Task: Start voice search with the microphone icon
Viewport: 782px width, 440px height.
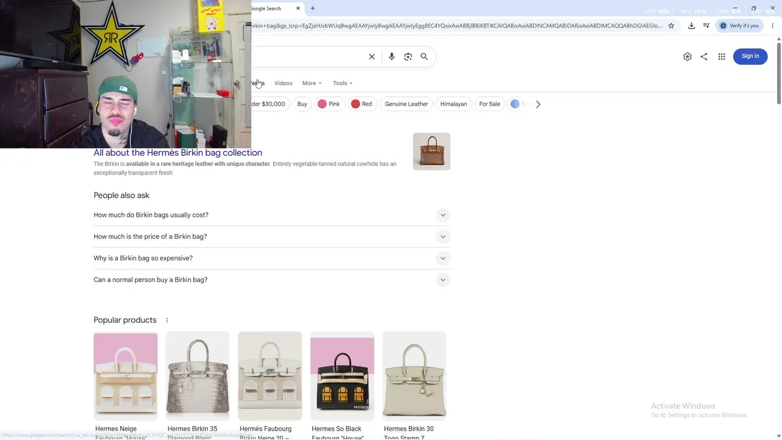Action: coord(392,57)
